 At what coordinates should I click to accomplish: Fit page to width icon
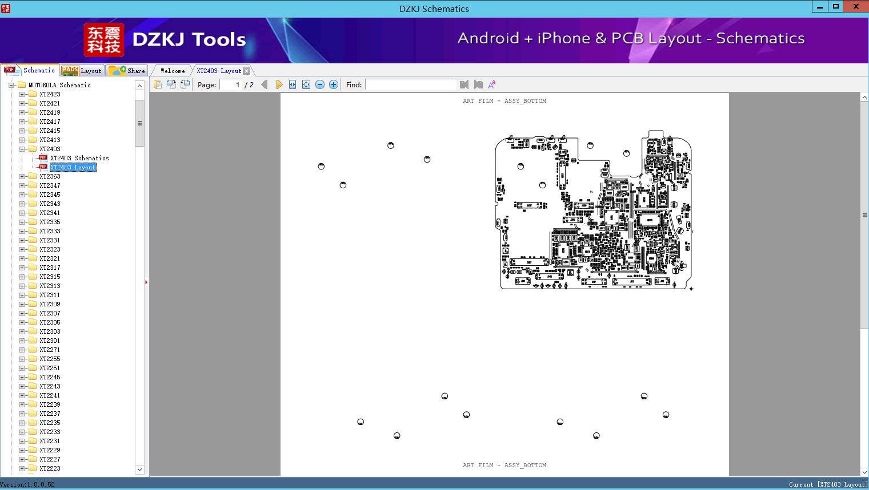coord(293,84)
